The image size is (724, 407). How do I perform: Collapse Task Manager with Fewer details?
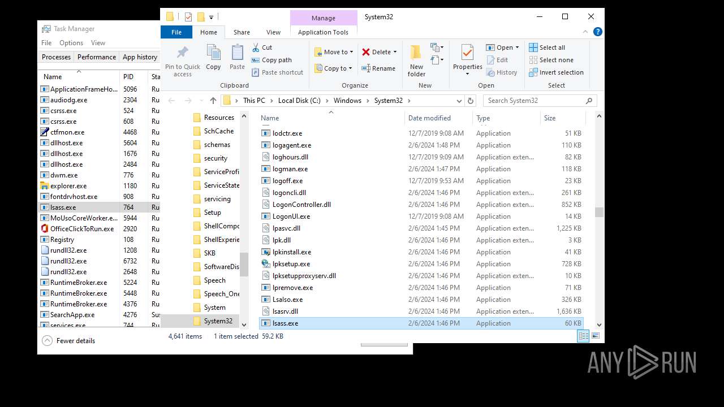pyautogui.click(x=68, y=341)
